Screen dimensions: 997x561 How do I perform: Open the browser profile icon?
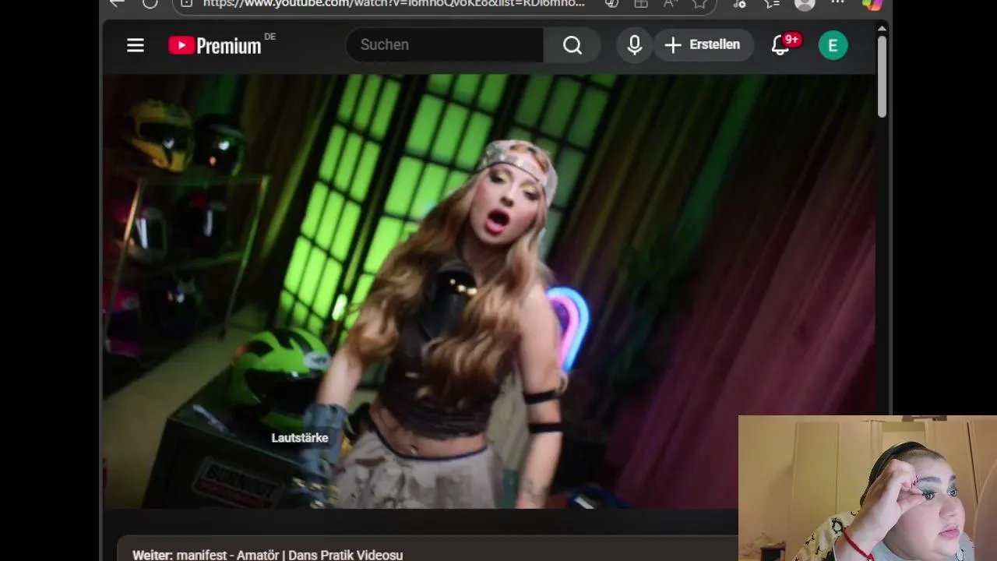click(x=805, y=4)
